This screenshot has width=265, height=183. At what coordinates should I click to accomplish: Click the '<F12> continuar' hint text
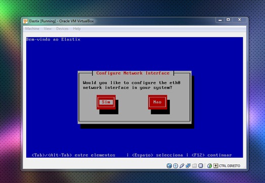pos(211,155)
